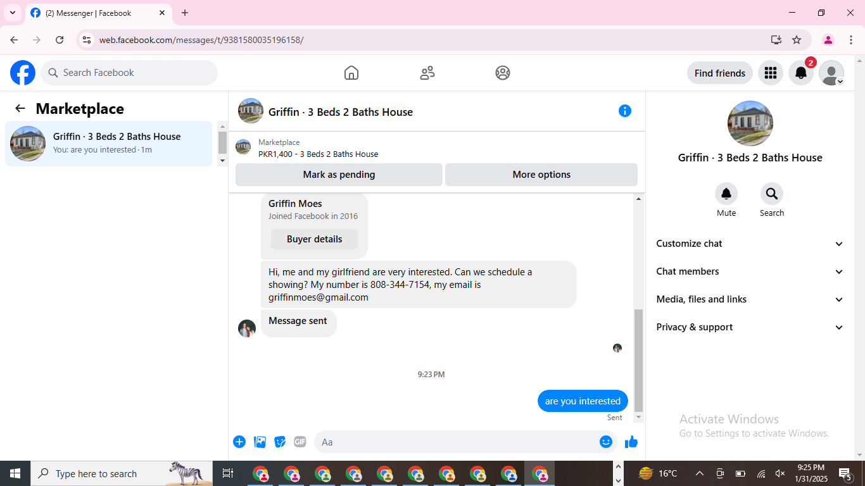Go back in browser history
The image size is (865, 486).
click(14, 40)
